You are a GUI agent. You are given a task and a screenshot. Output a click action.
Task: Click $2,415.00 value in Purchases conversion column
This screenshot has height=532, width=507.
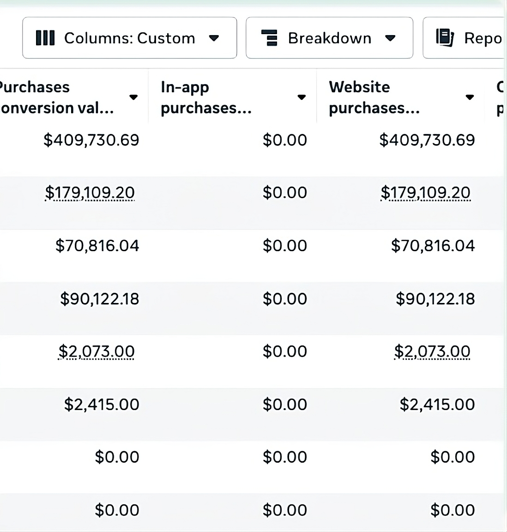[102, 405]
